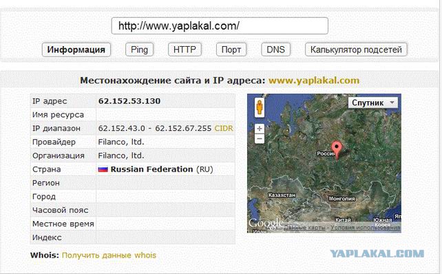442x274 pixels.
Task: Open the HTTP tab
Action: pyautogui.click(x=185, y=50)
